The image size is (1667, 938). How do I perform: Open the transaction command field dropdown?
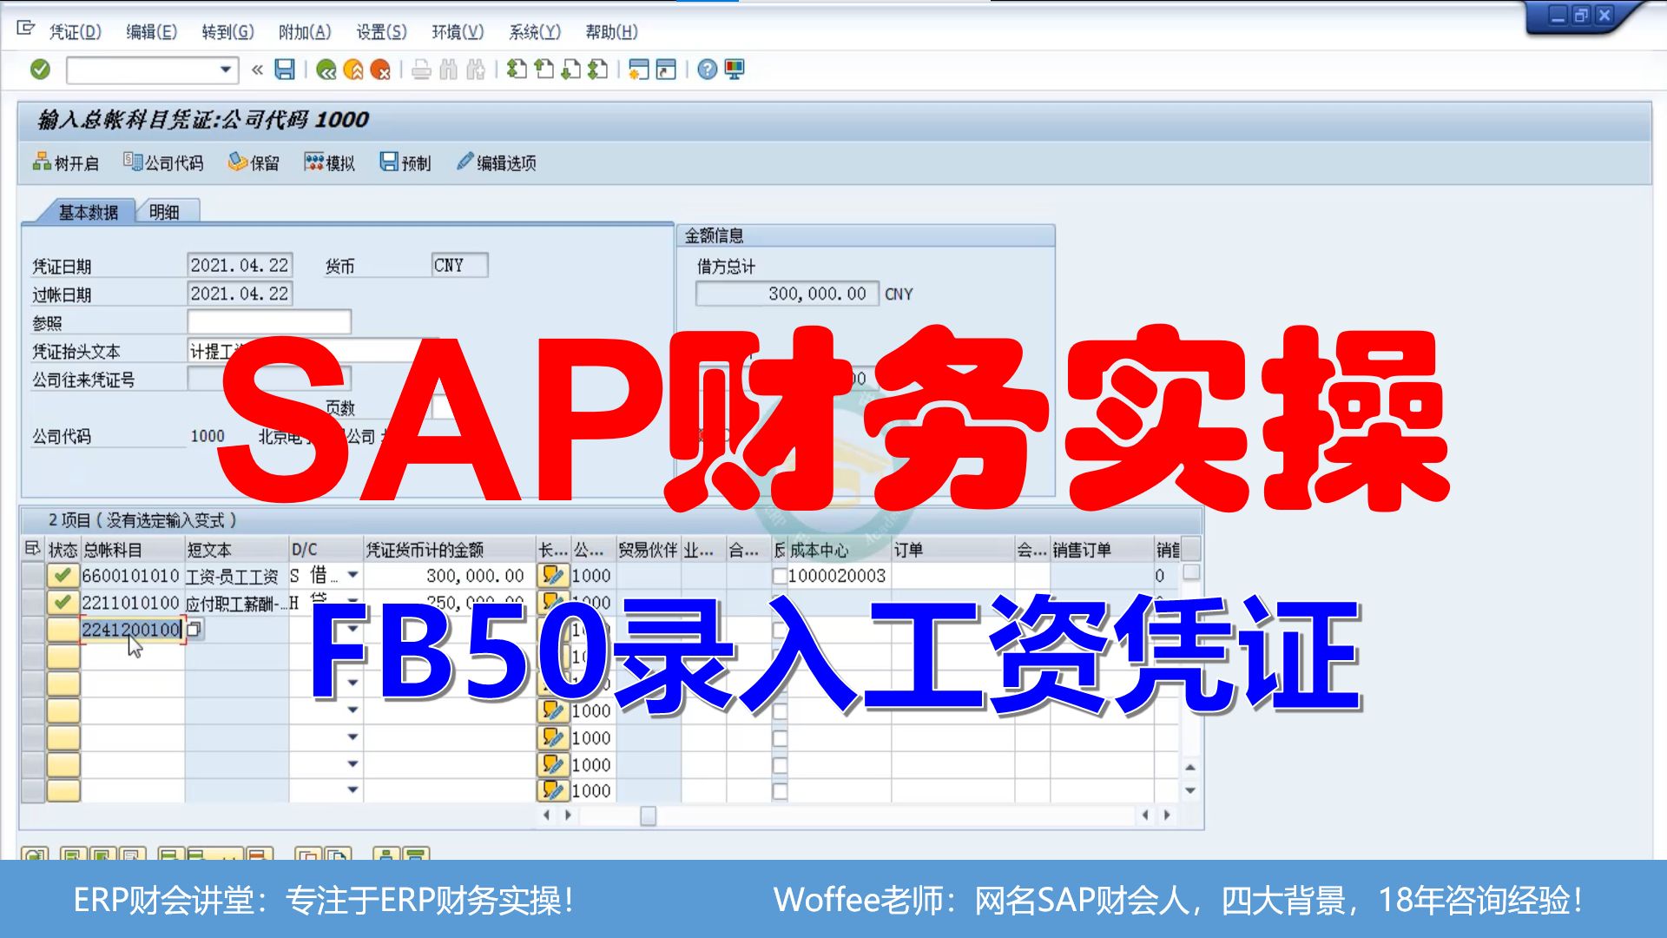tap(225, 69)
